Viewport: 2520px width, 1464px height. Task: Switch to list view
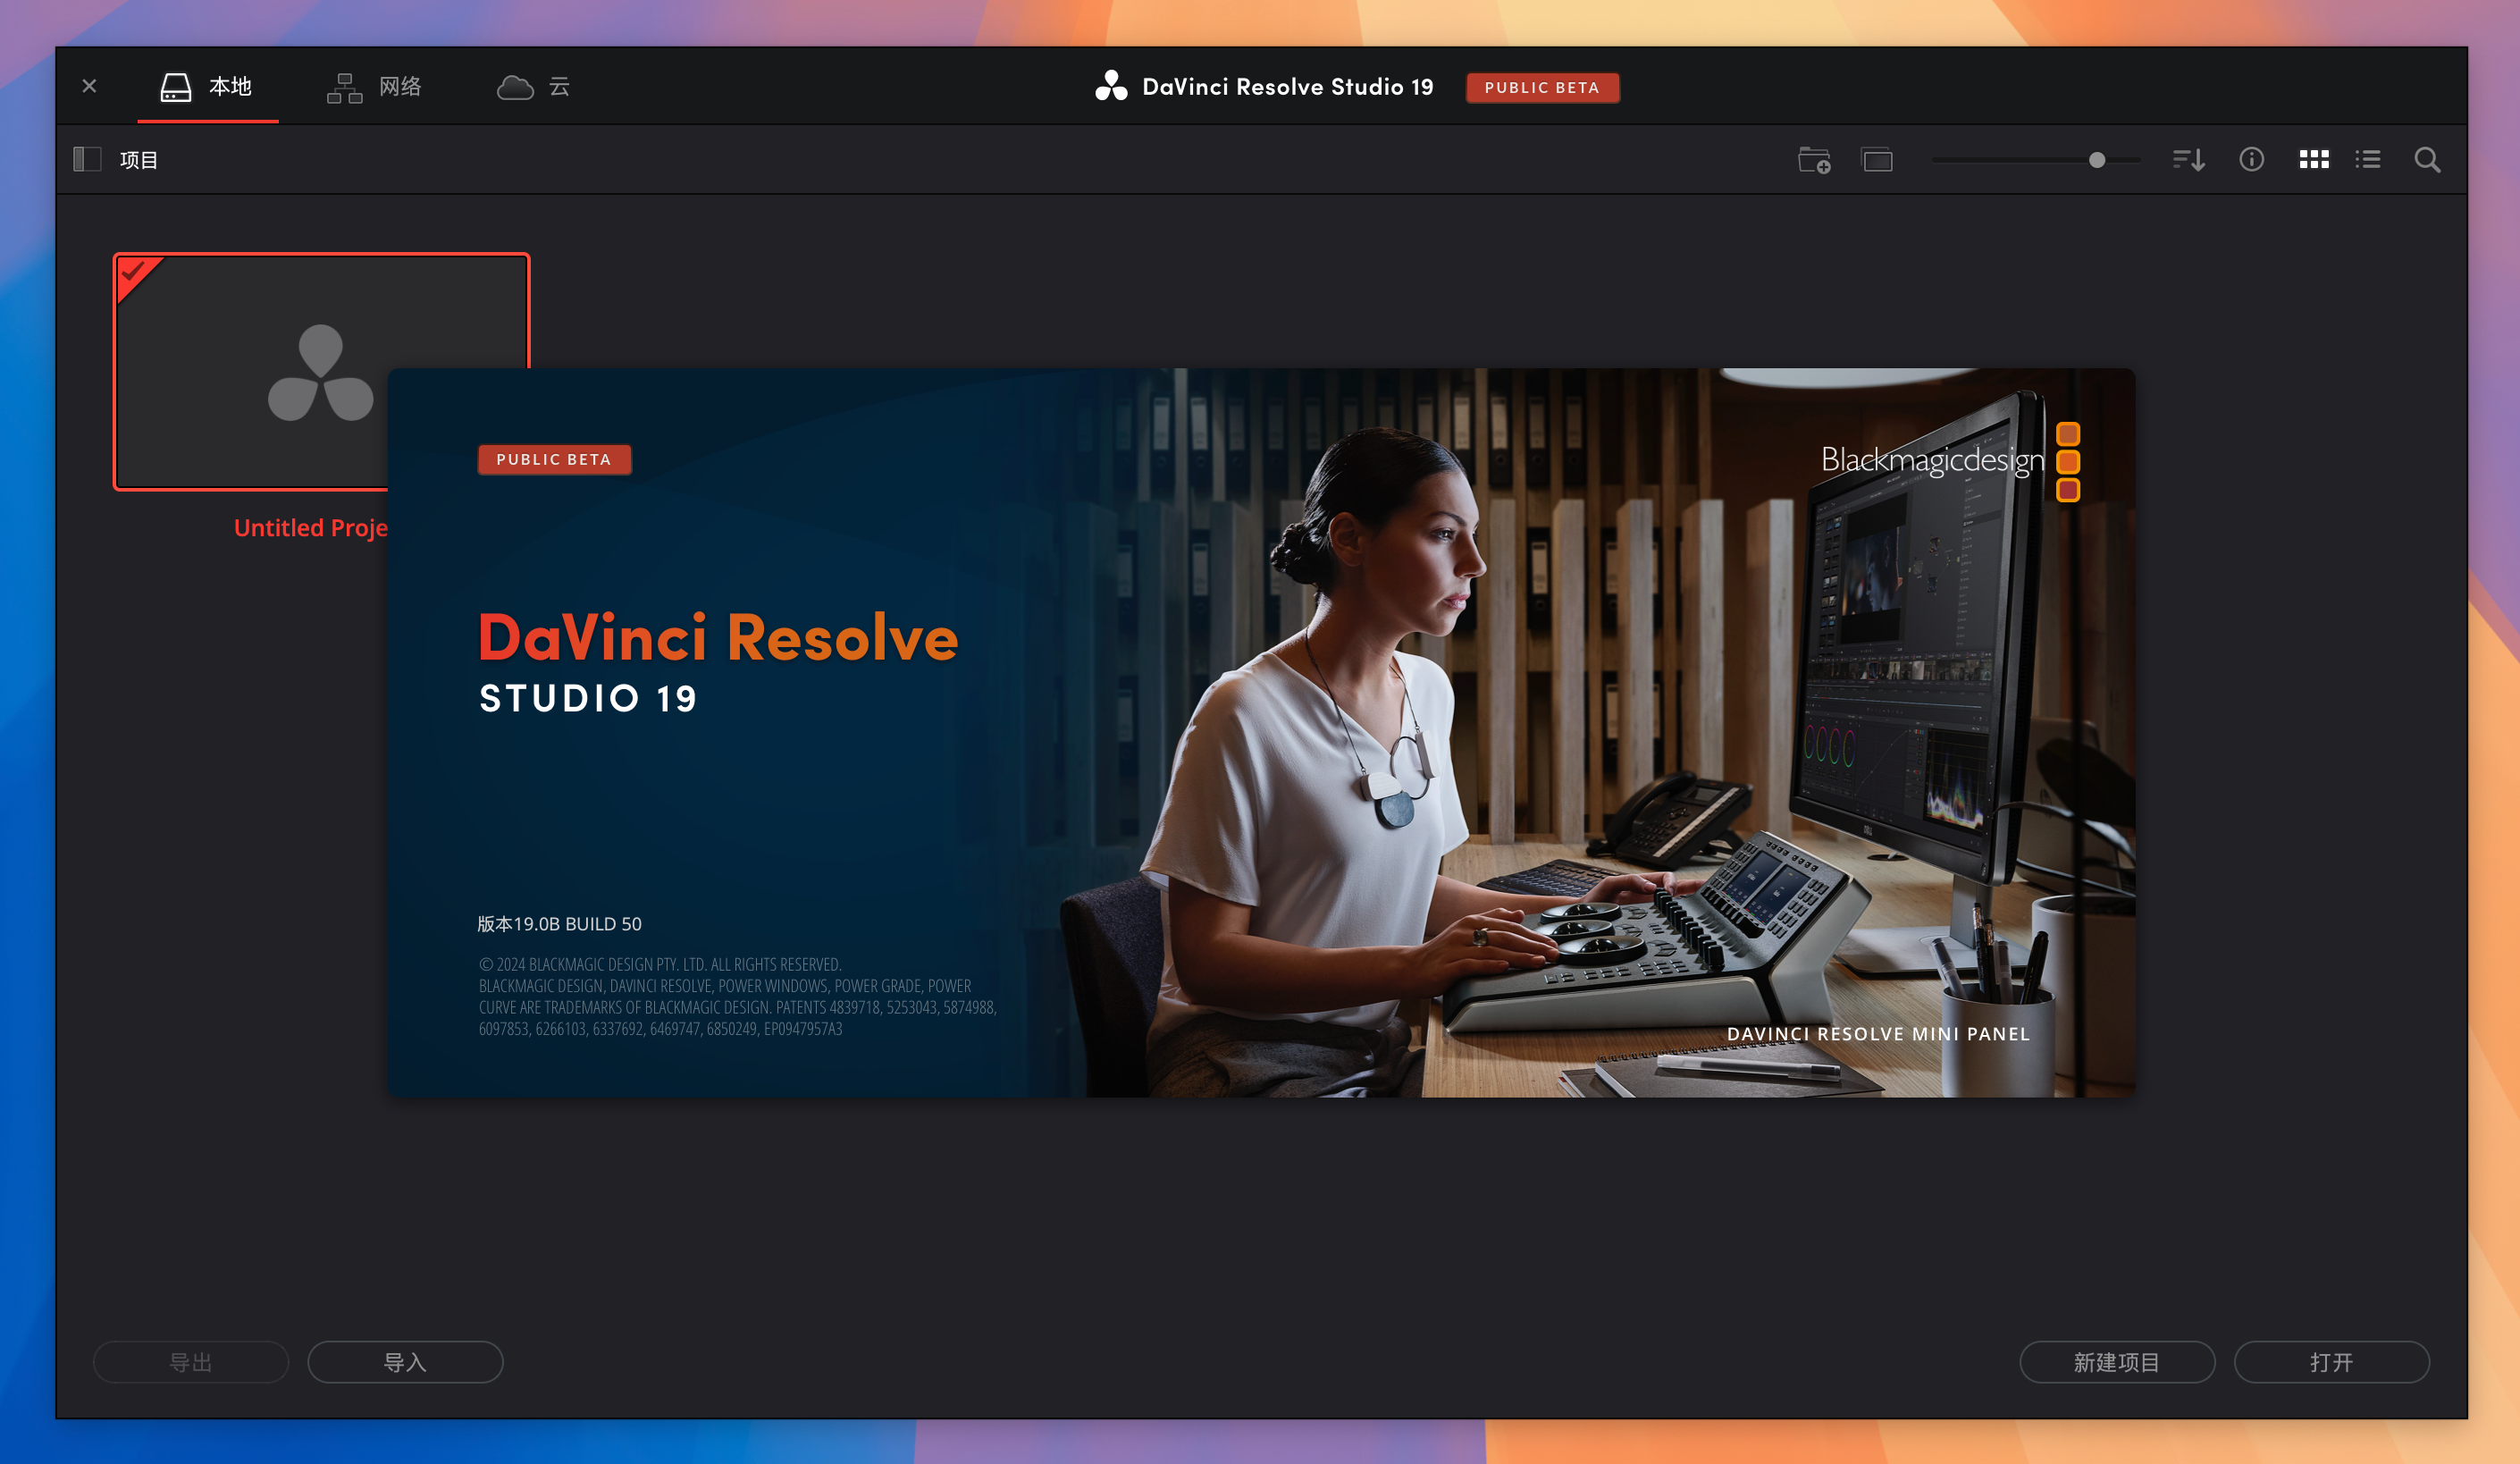(2368, 160)
